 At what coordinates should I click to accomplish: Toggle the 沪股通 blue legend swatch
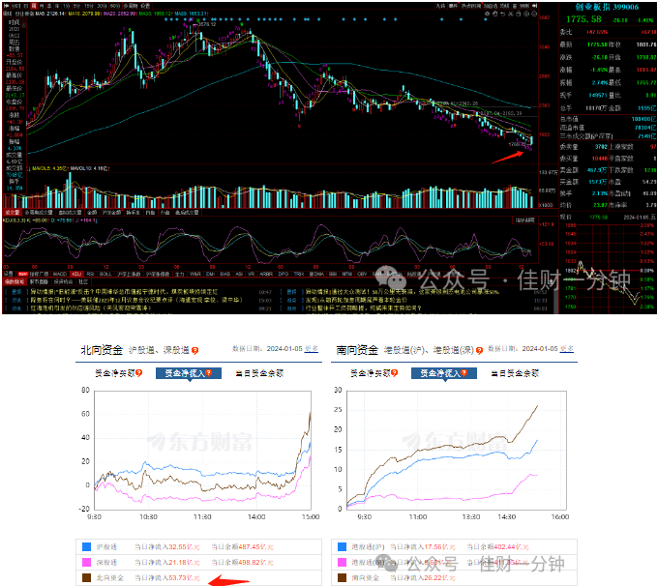click(x=86, y=546)
